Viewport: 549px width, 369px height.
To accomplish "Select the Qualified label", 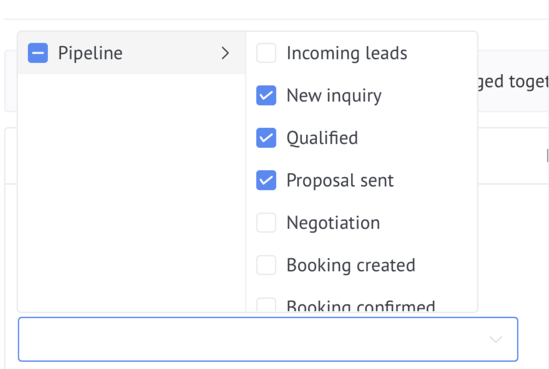I will [x=322, y=138].
